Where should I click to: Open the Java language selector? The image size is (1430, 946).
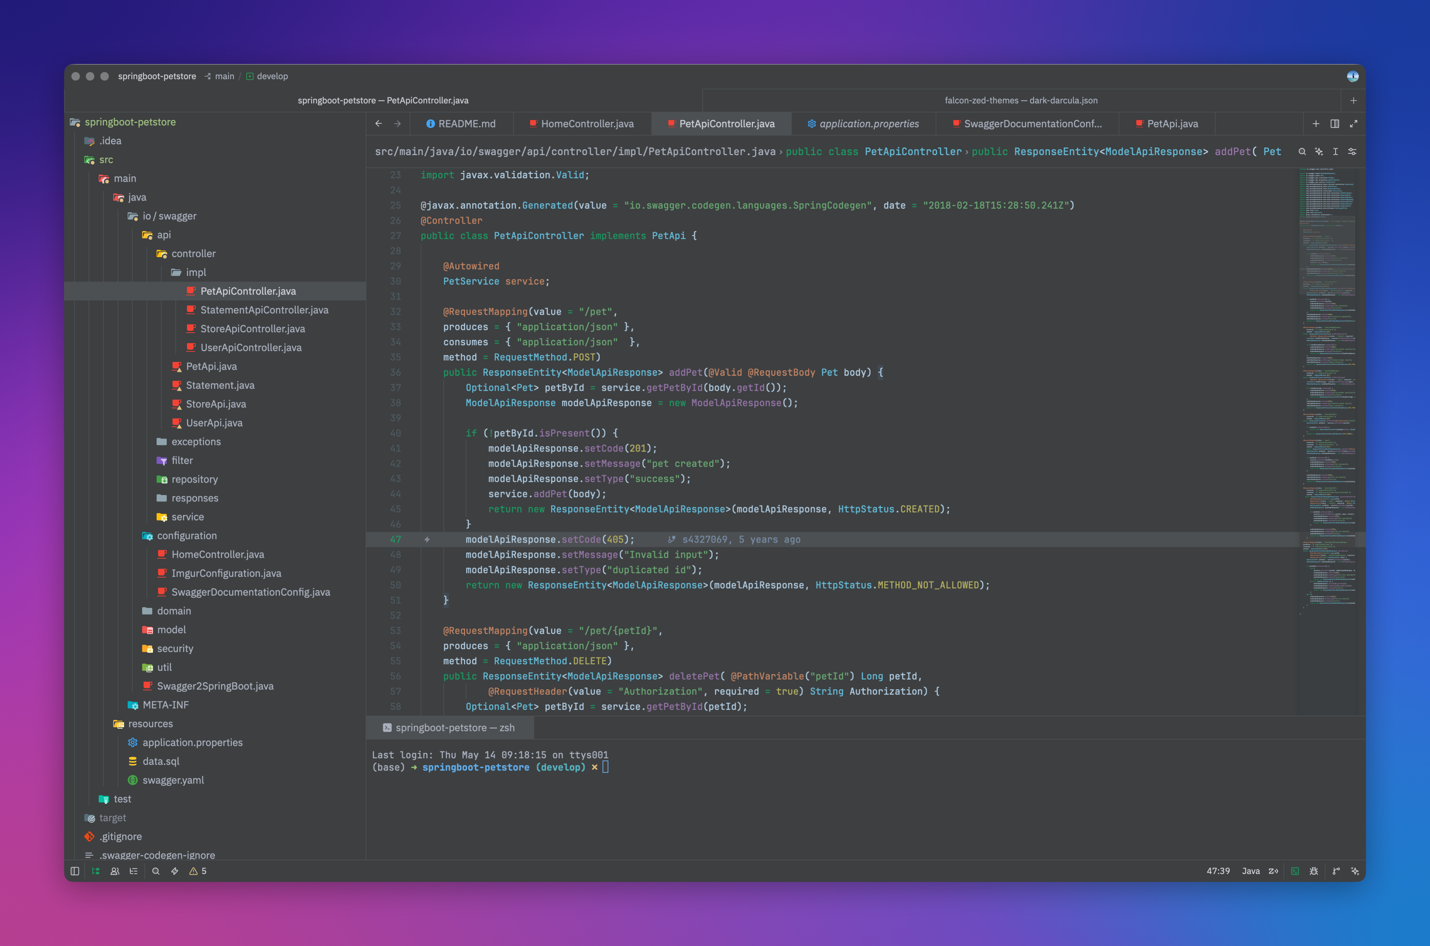click(x=1251, y=870)
